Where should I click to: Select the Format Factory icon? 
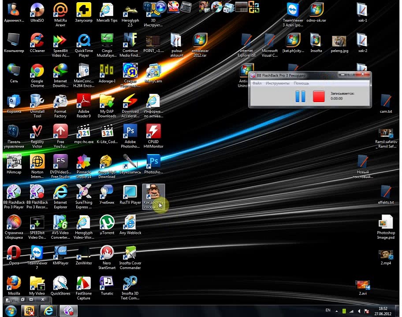(x=60, y=106)
